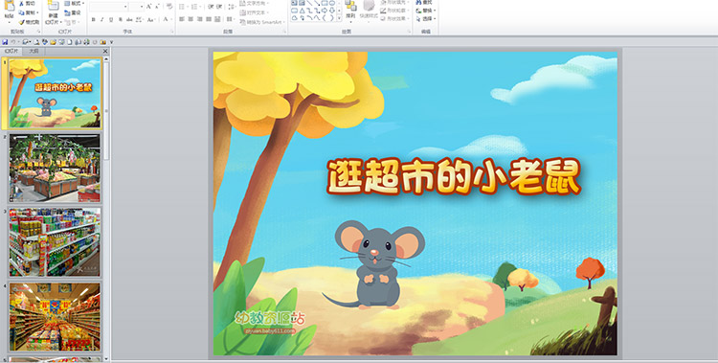718x363 pixels.
Task: Open the Font group dialog launcher
Action: click(x=172, y=32)
